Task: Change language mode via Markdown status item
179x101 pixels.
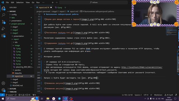Action: tap(158, 95)
